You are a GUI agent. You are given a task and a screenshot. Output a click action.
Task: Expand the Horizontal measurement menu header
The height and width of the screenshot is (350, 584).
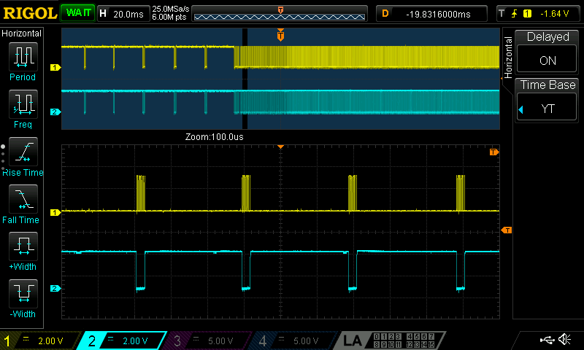click(22, 34)
